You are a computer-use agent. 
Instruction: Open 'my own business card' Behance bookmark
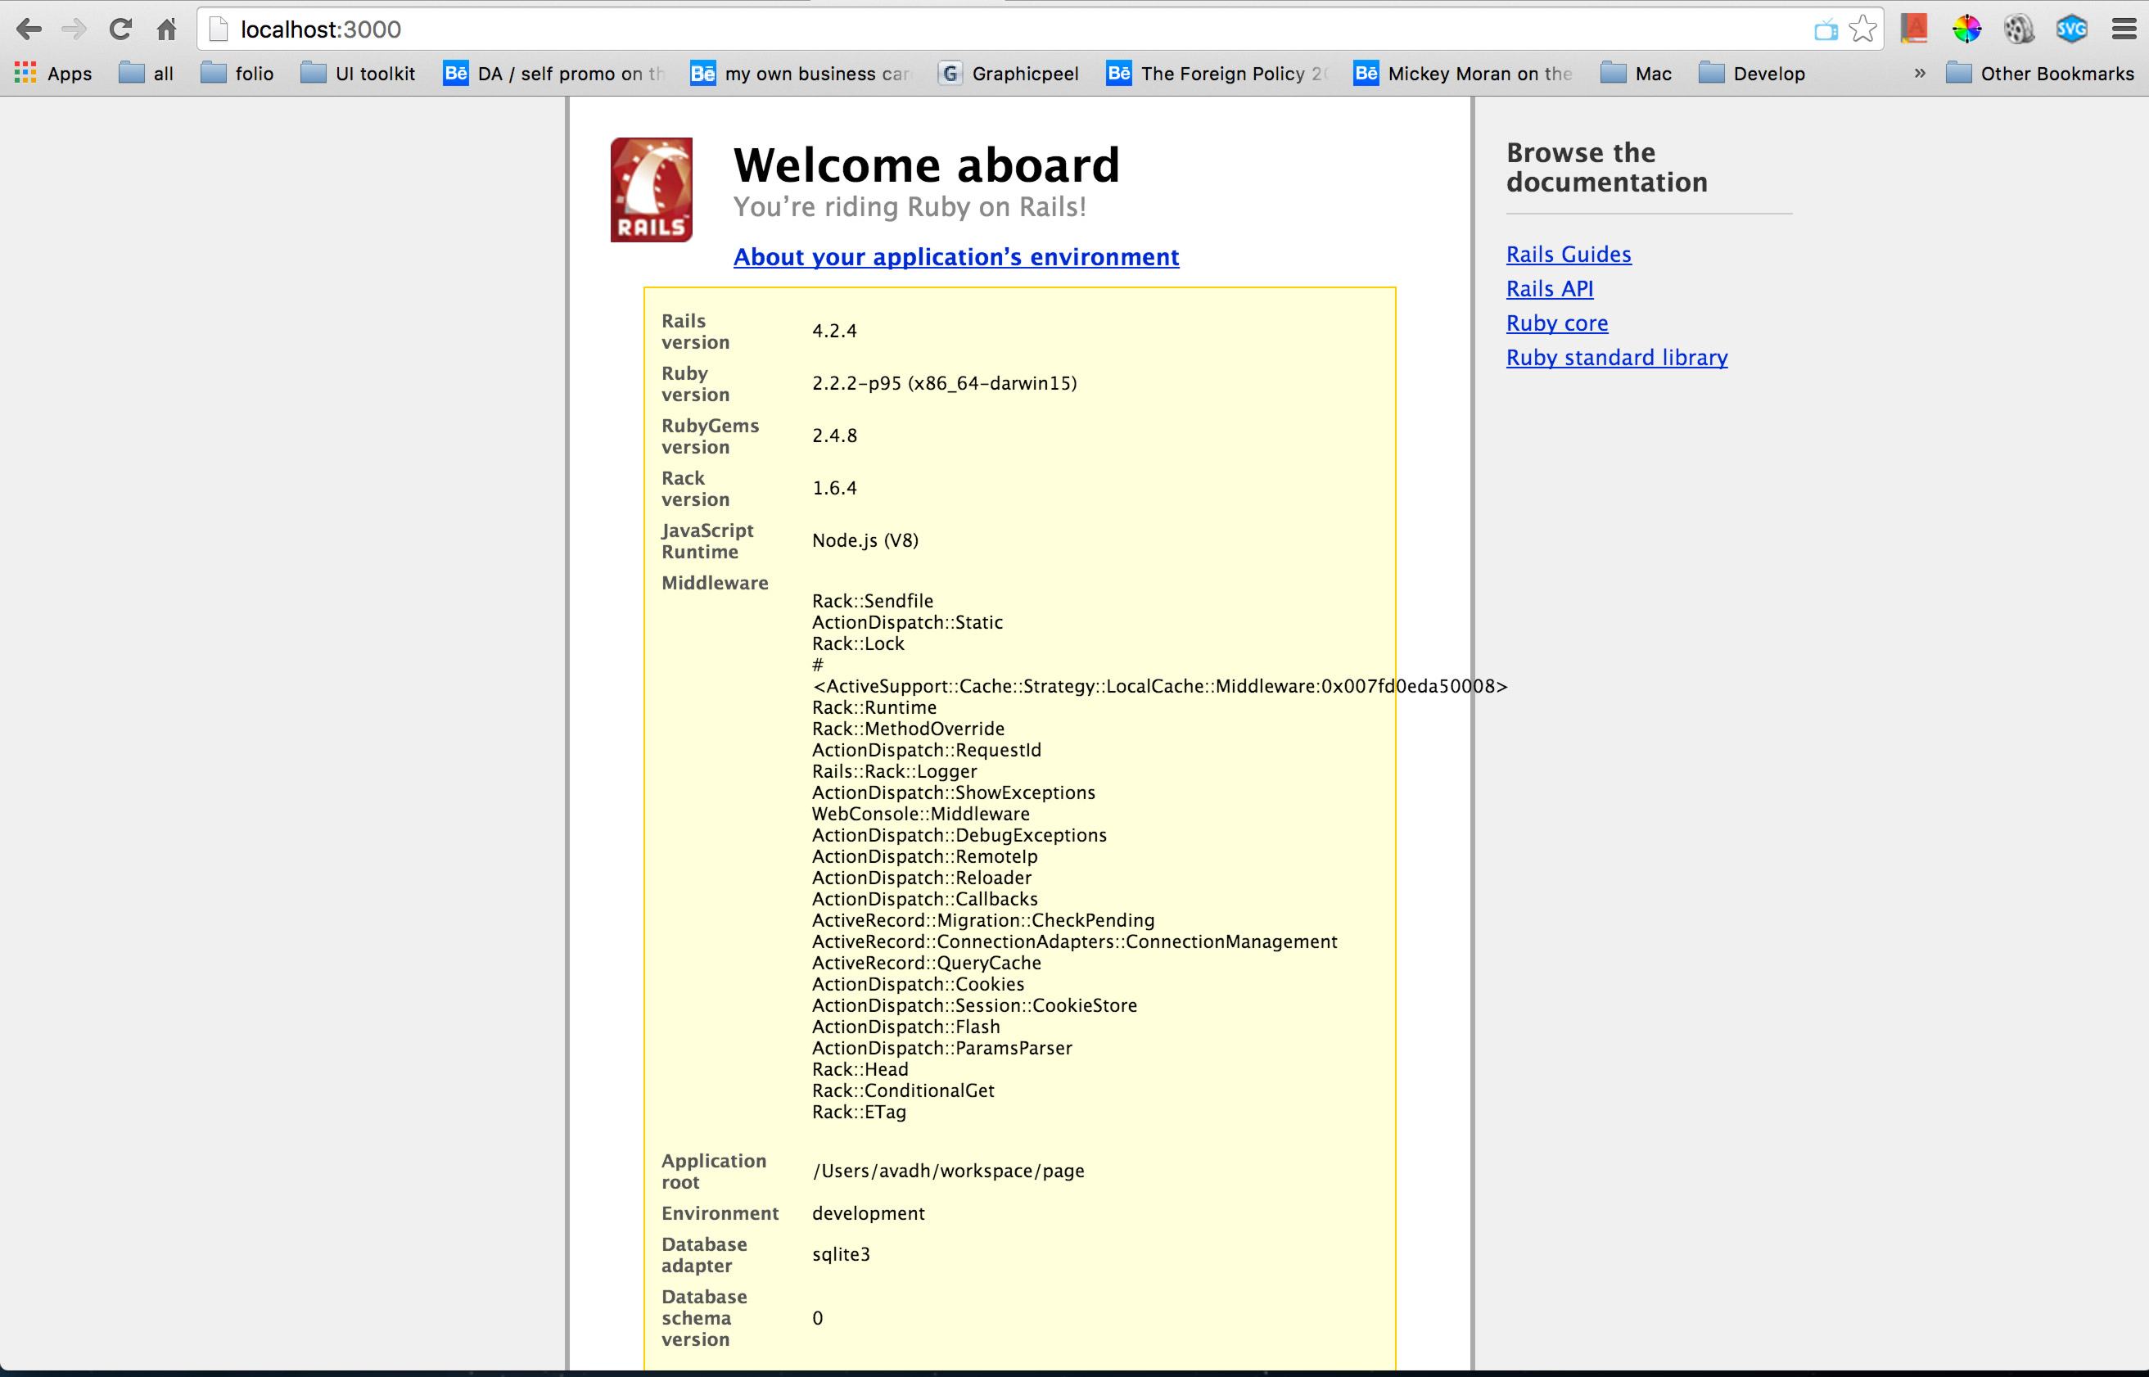[801, 74]
